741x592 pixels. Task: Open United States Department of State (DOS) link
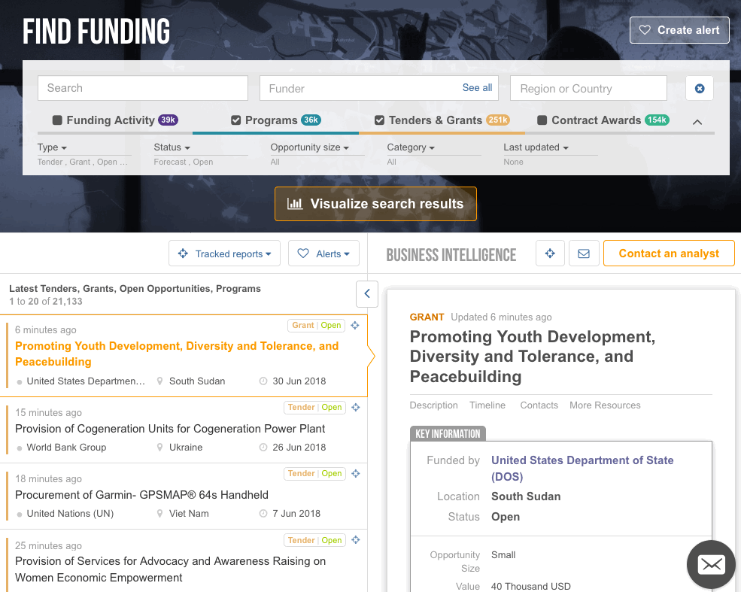[x=582, y=468]
